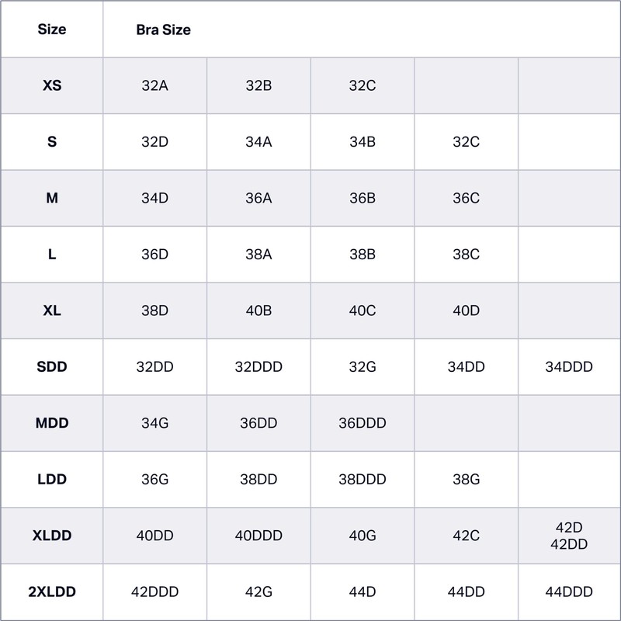The image size is (621, 621).
Task: Select the cell containing 42D and 42DD
Action: (569, 536)
